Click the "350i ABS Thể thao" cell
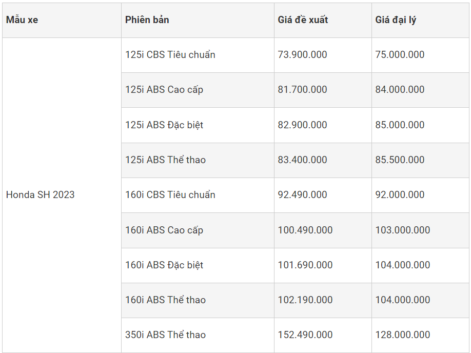The height and width of the screenshot is (353, 471). click(165, 335)
